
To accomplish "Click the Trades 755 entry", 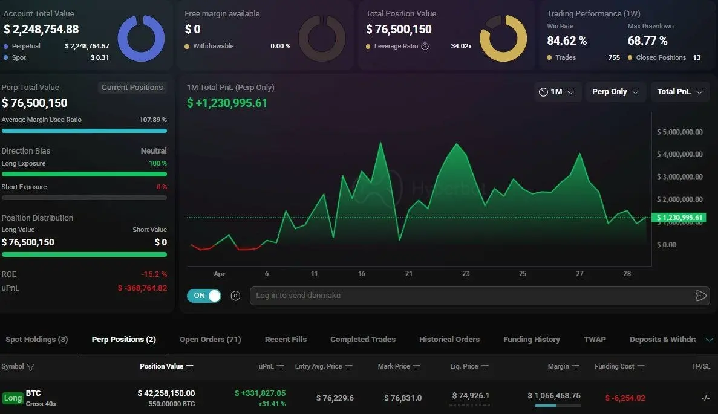I will tap(583, 57).
